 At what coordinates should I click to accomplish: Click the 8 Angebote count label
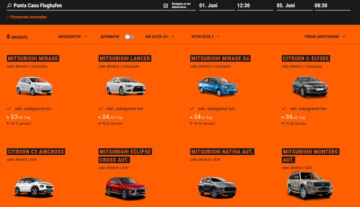[x=17, y=37]
